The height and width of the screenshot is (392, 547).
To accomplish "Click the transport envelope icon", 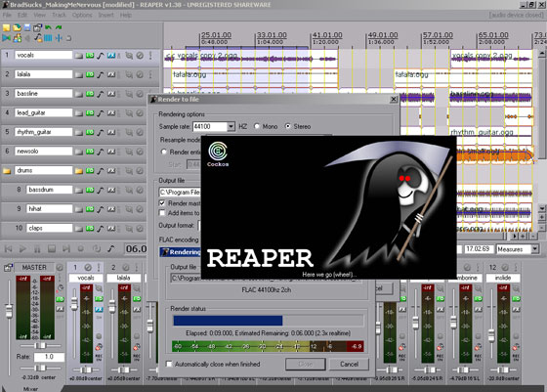I will [x=111, y=248].
